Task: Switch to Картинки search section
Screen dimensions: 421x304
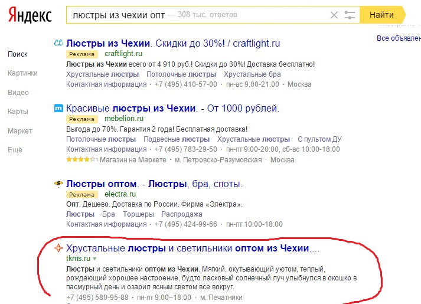Action: pos(23,73)
